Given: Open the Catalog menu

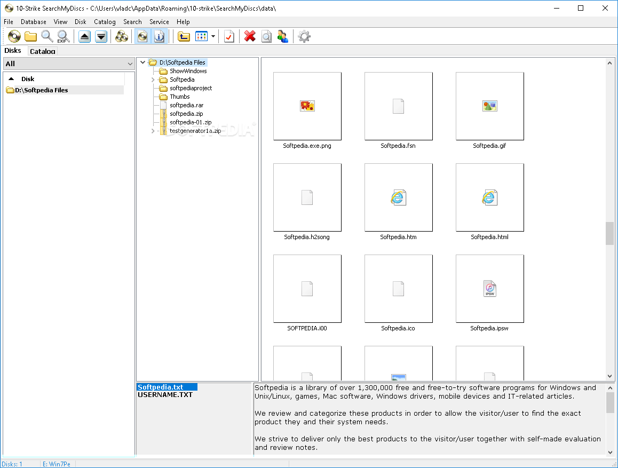Looking at the screenshot, I should point(105,22).
